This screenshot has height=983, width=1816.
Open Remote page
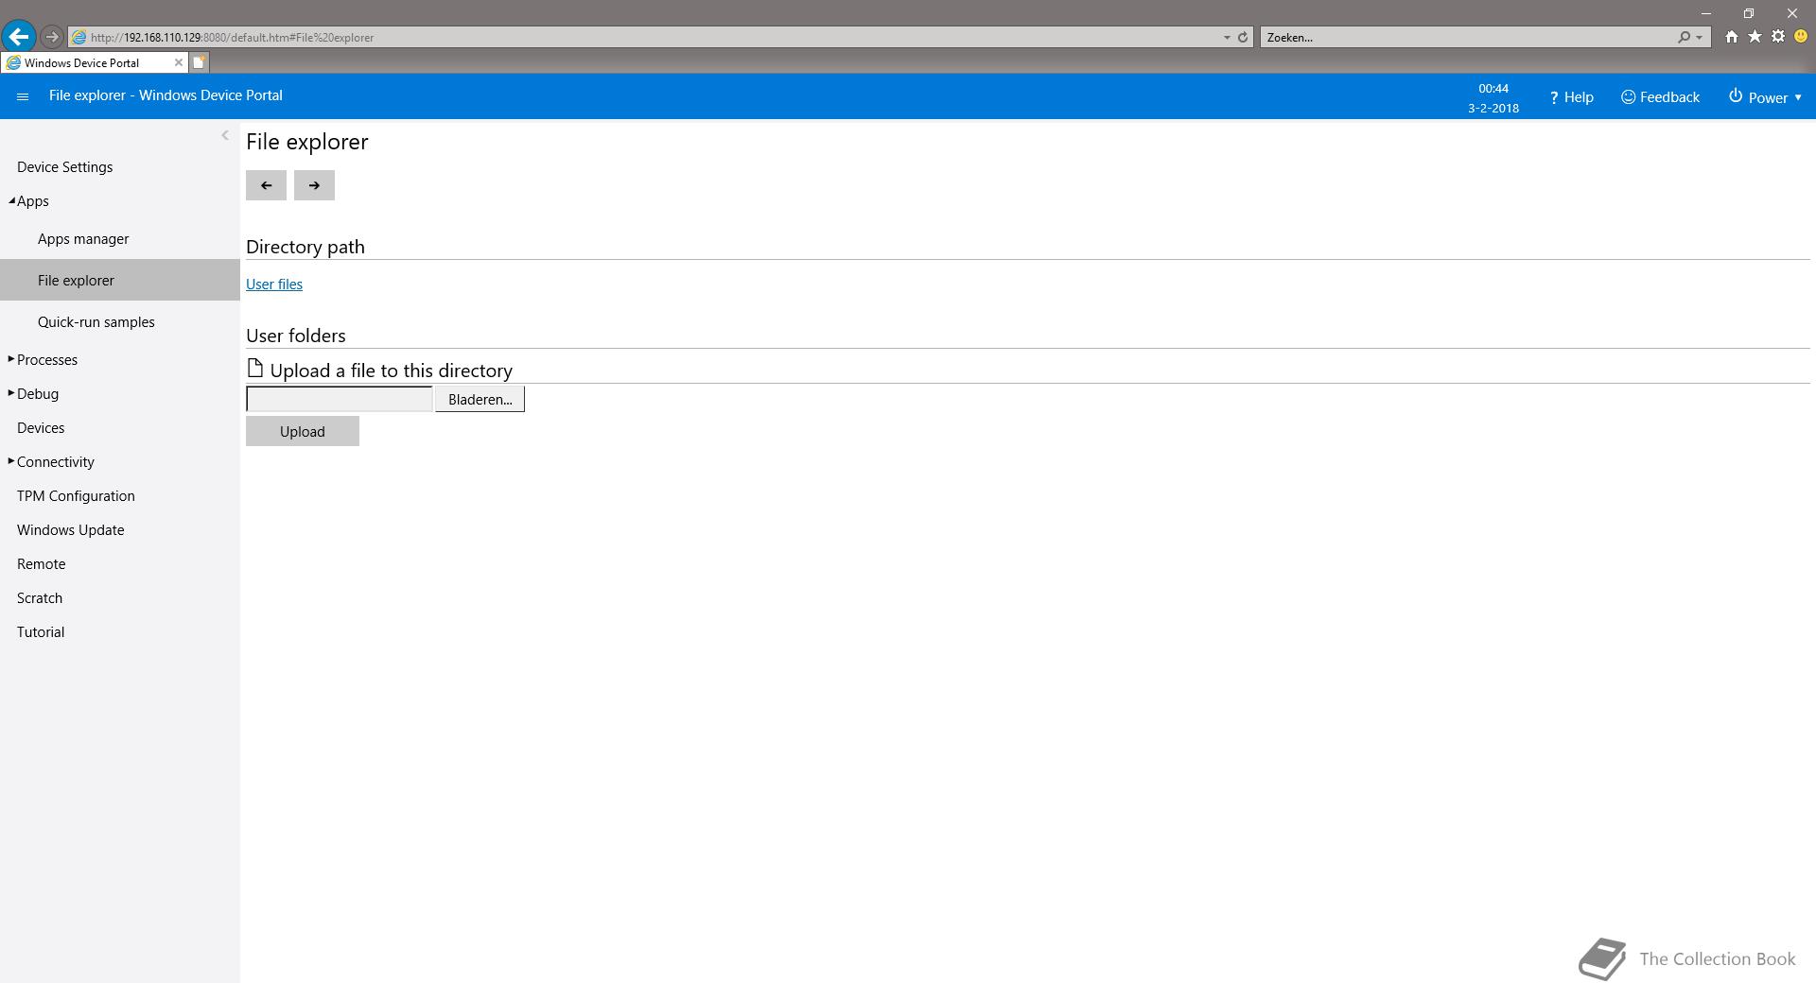(41, 564)
